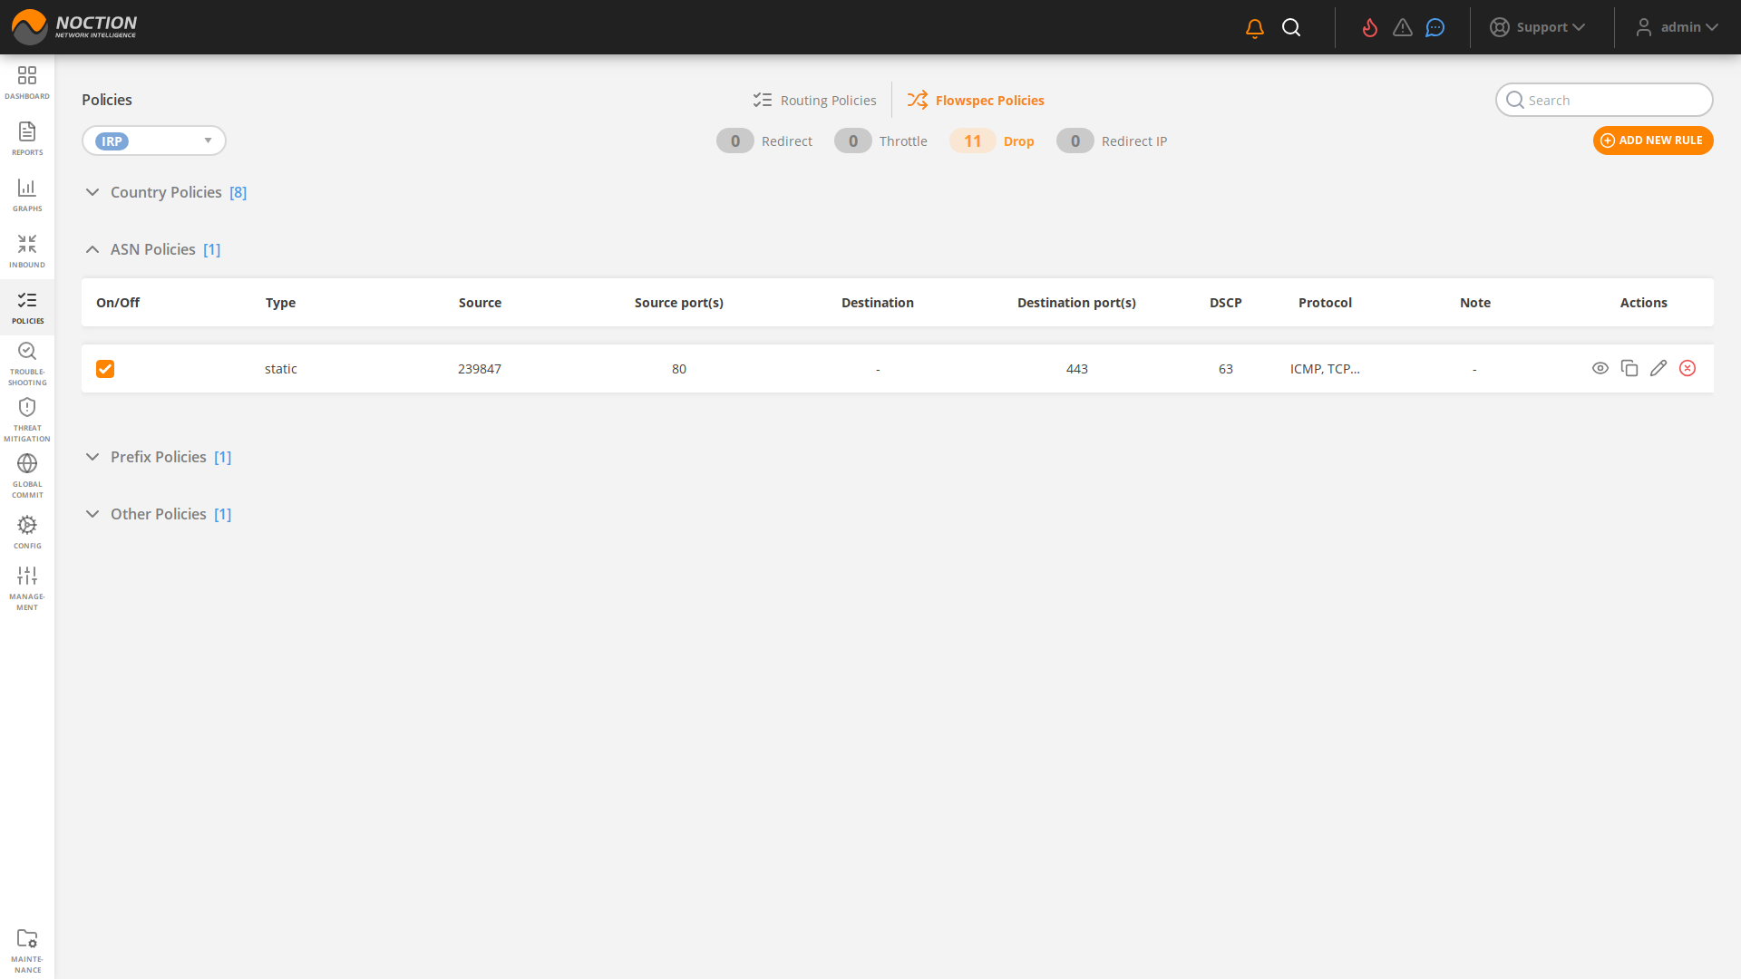Delete the ASN policy rule 239847
The height and width of the screenshot is (979, 1741).
[1688, 368]
